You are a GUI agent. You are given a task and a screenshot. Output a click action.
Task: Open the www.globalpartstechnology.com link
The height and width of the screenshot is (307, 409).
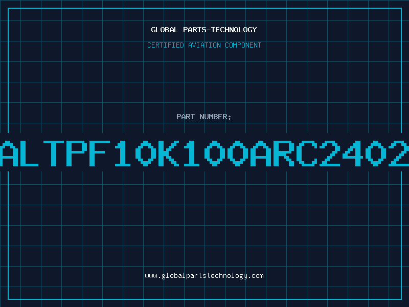tap(204, 276)
